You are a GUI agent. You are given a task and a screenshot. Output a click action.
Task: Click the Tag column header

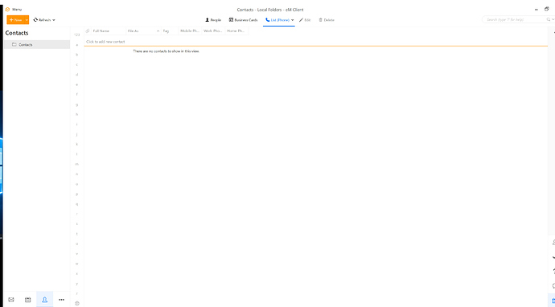tap(170, 31)
